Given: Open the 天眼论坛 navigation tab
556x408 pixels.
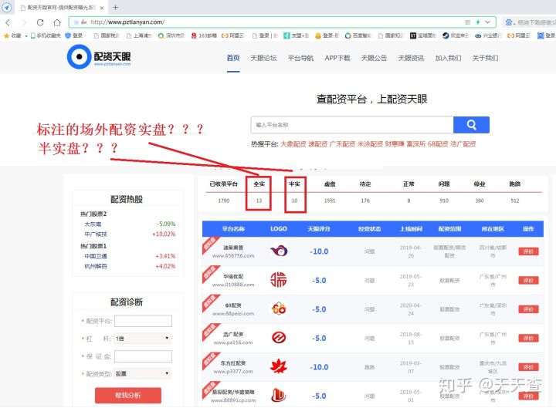Looking at the screenshot, I should (263, 58).
